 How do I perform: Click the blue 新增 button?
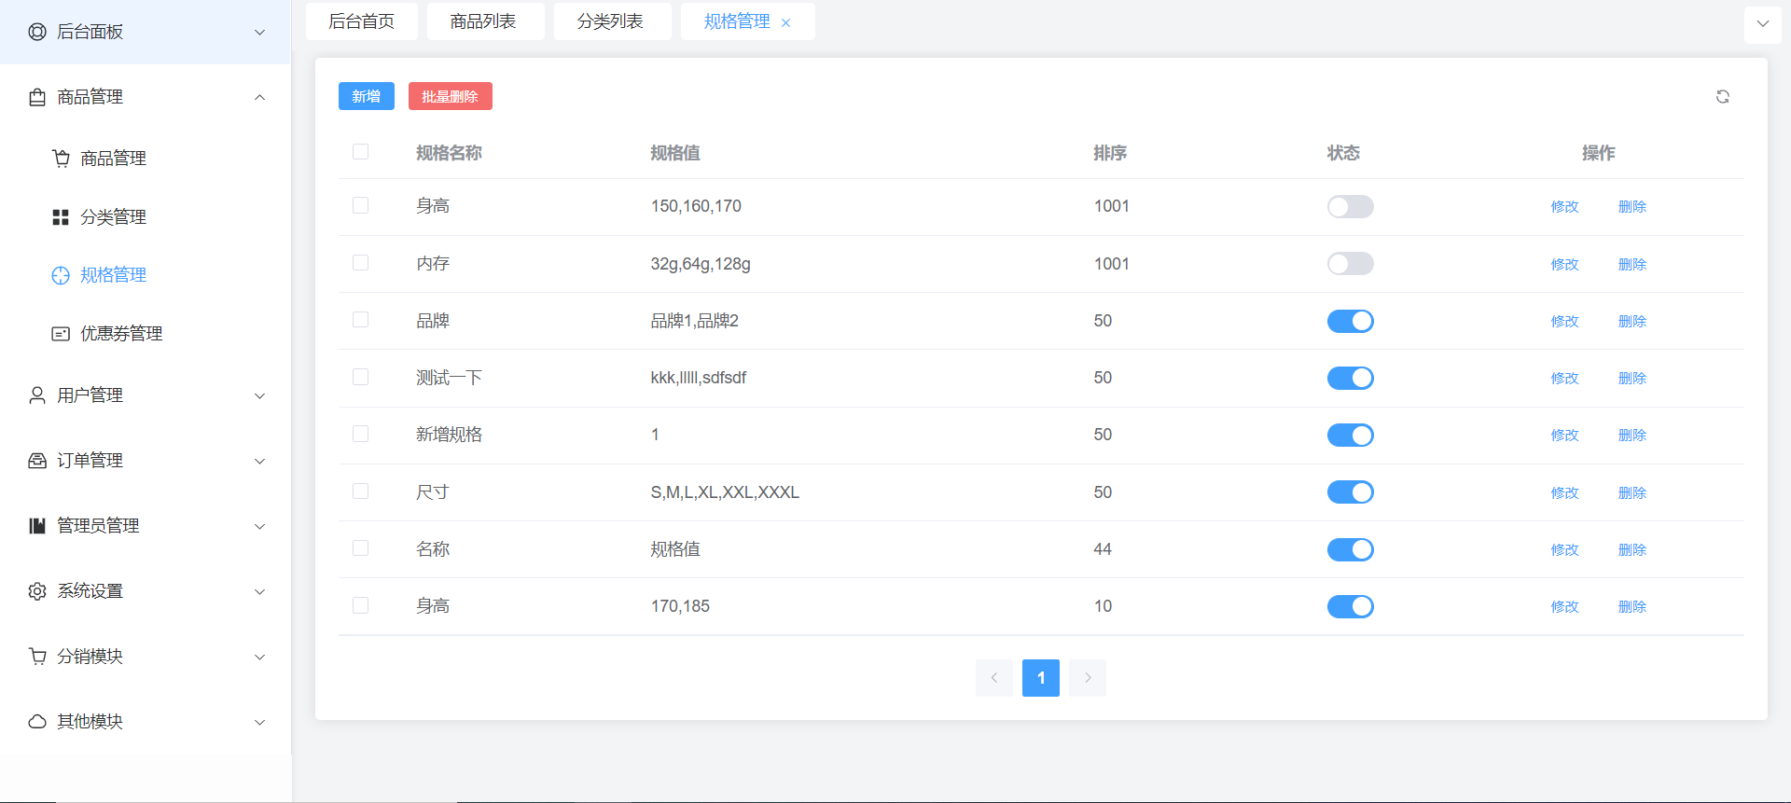[367, 96]
